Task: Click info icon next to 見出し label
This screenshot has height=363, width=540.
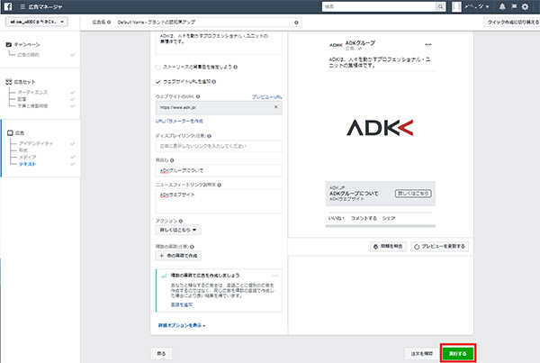Action: [172, 160]
